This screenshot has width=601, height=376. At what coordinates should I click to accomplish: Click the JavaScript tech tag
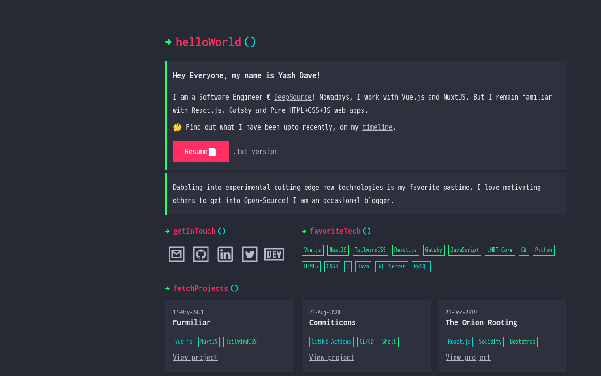coord(465,251)
